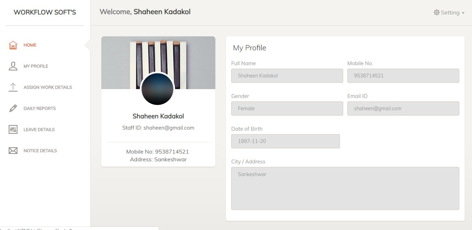The width and height of the screenshot is (472, 230).
Task: Click the City / Address text area
Action: pyautogui.click(x=345, y=188)
